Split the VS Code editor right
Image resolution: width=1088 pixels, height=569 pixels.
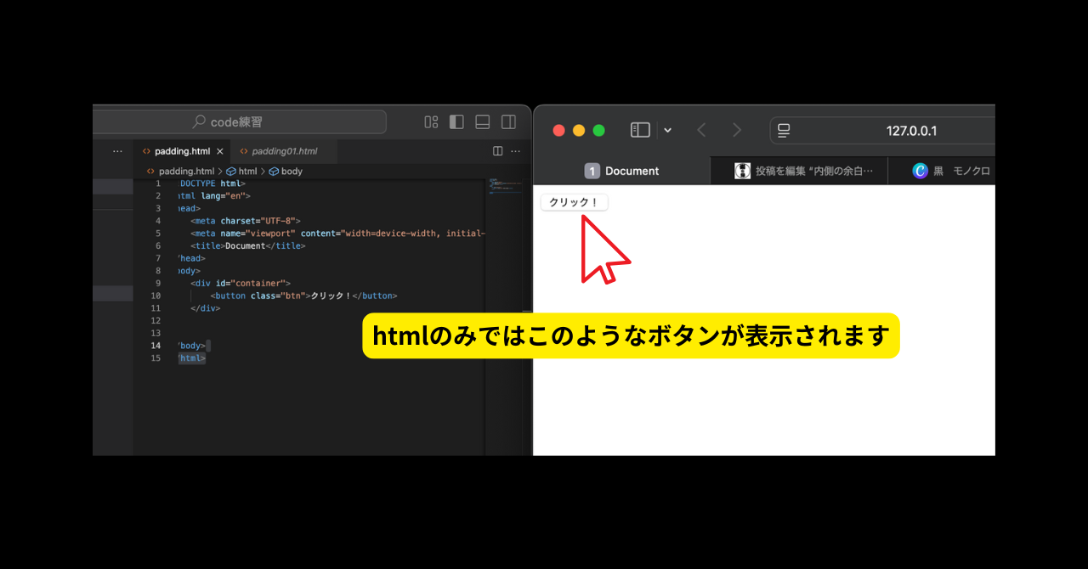click(498, 151)
